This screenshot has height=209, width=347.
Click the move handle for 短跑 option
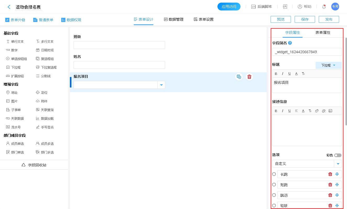click(x=337, y=185)
